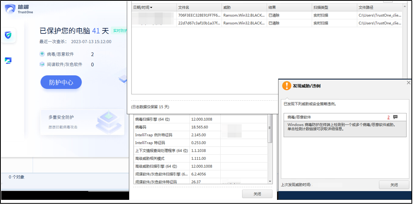
Task: Open the monitor sidebar icon
Action: (8, 61)
